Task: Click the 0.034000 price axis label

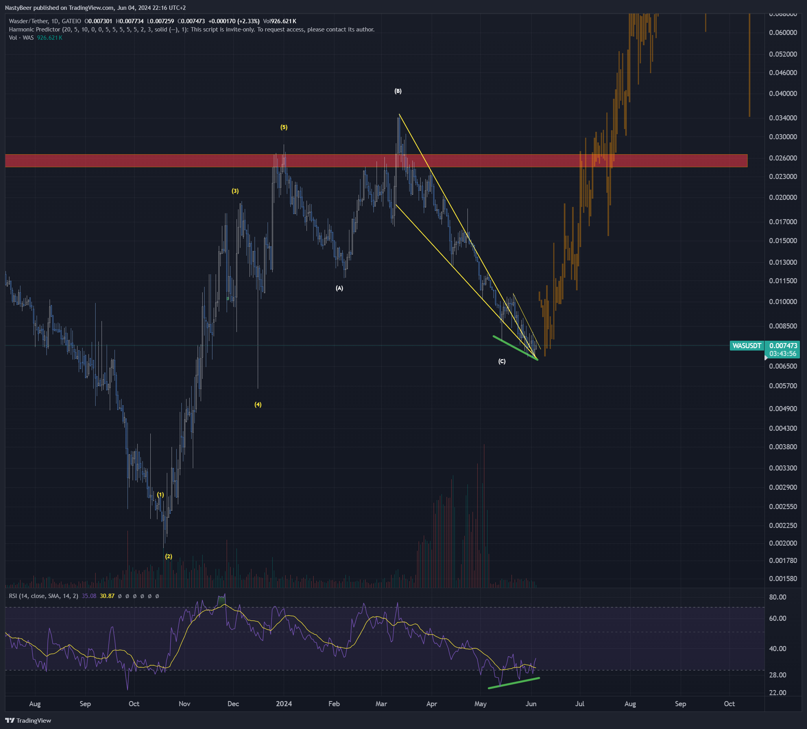Action: [783, 118]
